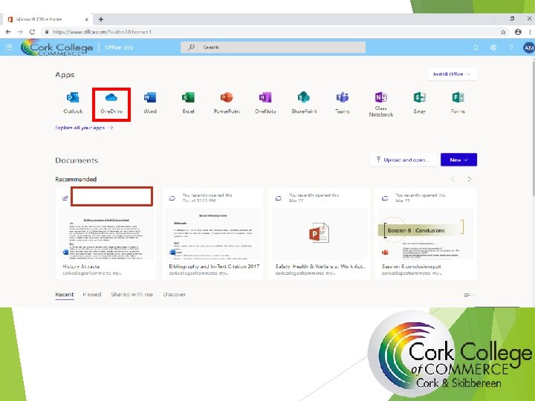Screen dimensions: 535x401
Task: Open the document list view options
Action: click(x=469, y=295)
